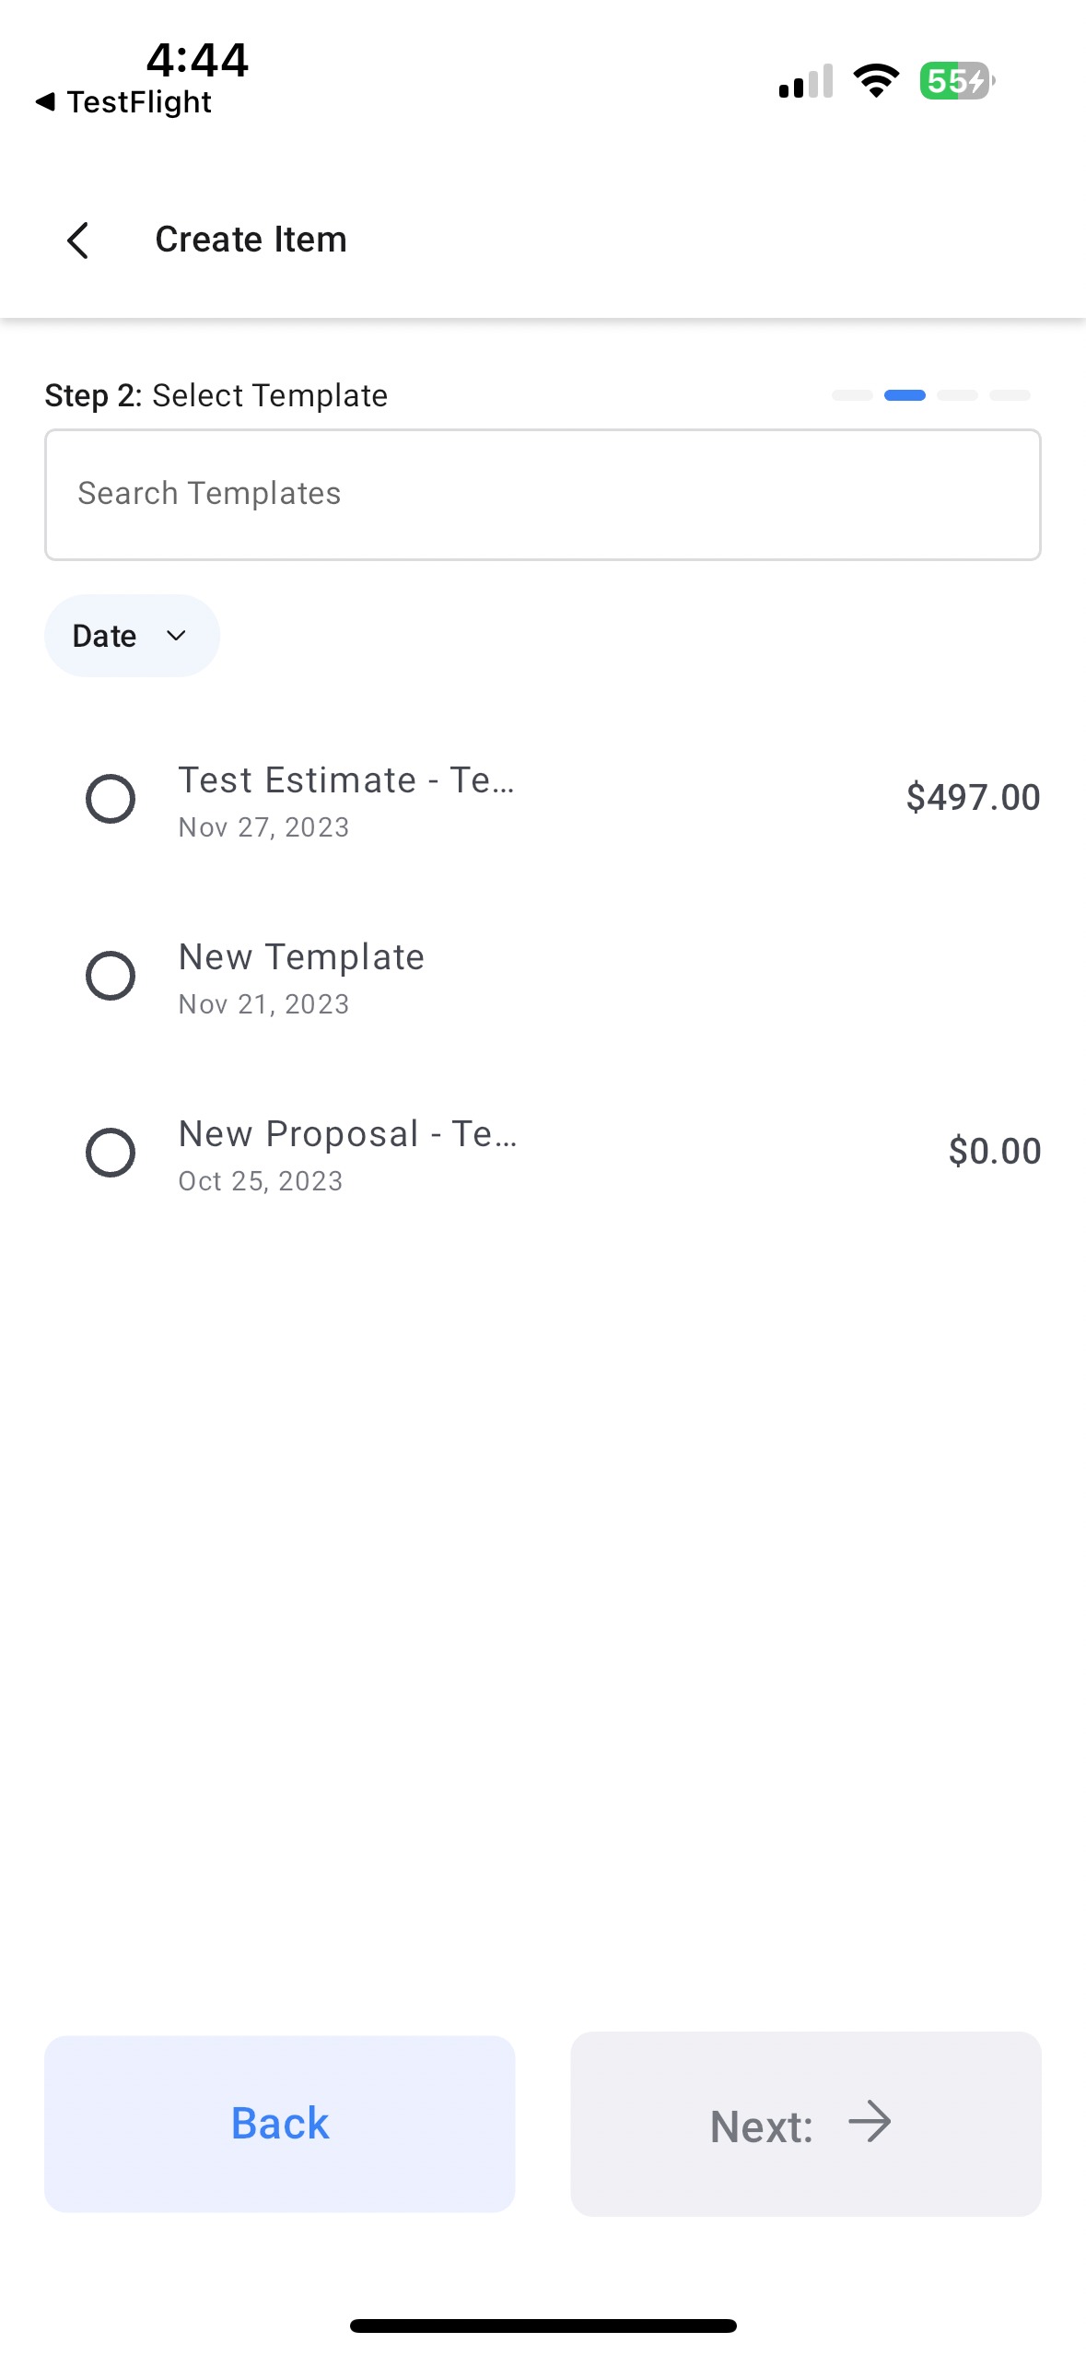Viewport: 1086px width, 2355px height.
Task: Tap the iOS home indicator bar
Action: pos(543,2326)
